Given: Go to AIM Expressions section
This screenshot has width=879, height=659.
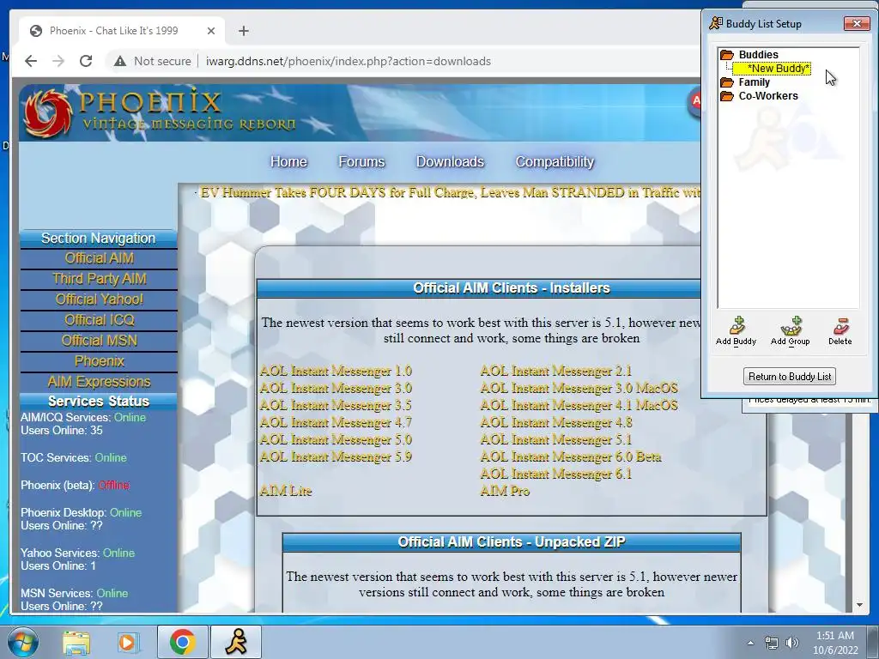Looking at the screenshot, I should tap(99, 382).
